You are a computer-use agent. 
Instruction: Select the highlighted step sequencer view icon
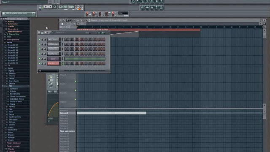coord(42,33)
